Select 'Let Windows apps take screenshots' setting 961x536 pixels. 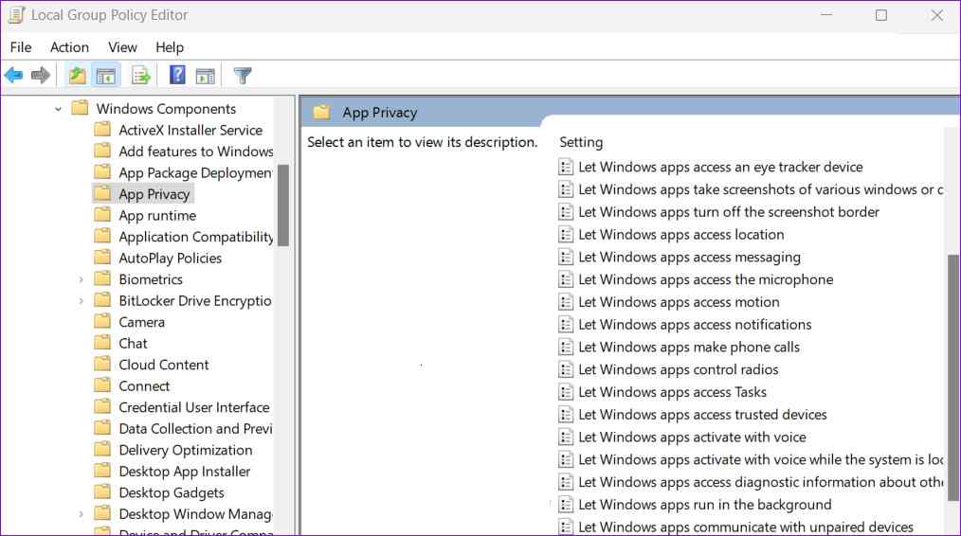pos(760,189)
